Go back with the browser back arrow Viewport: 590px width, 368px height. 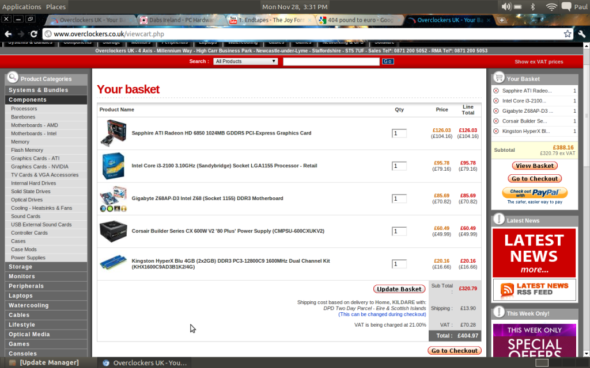click(x=8, y=34)
